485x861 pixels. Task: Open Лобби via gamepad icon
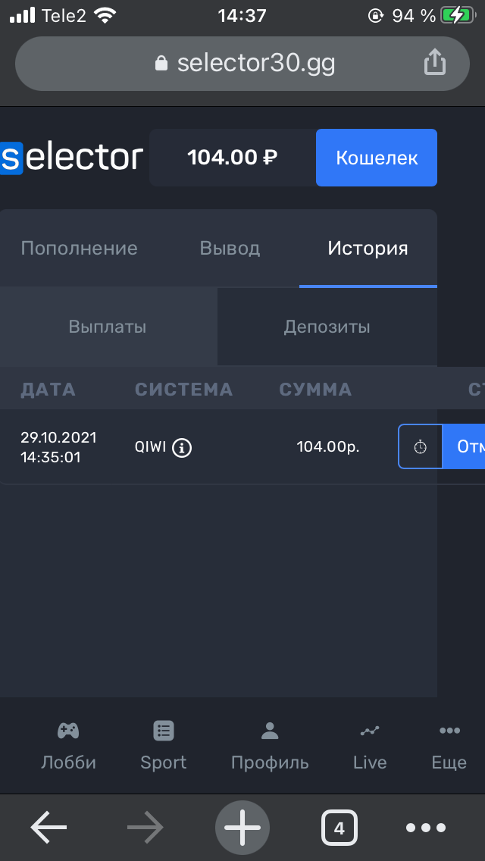(x=68, y=731)
